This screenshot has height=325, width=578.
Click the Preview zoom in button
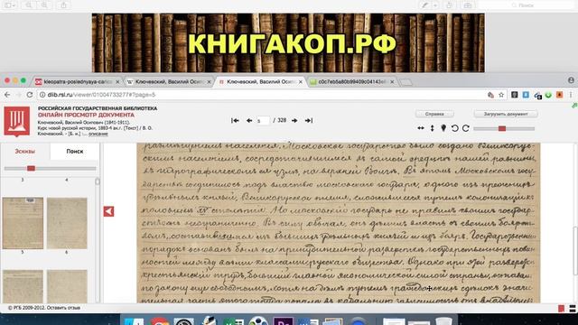pos(44,5)
